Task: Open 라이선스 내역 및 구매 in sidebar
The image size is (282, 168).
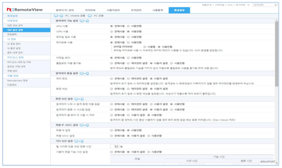Action: [x=19, y=62]
